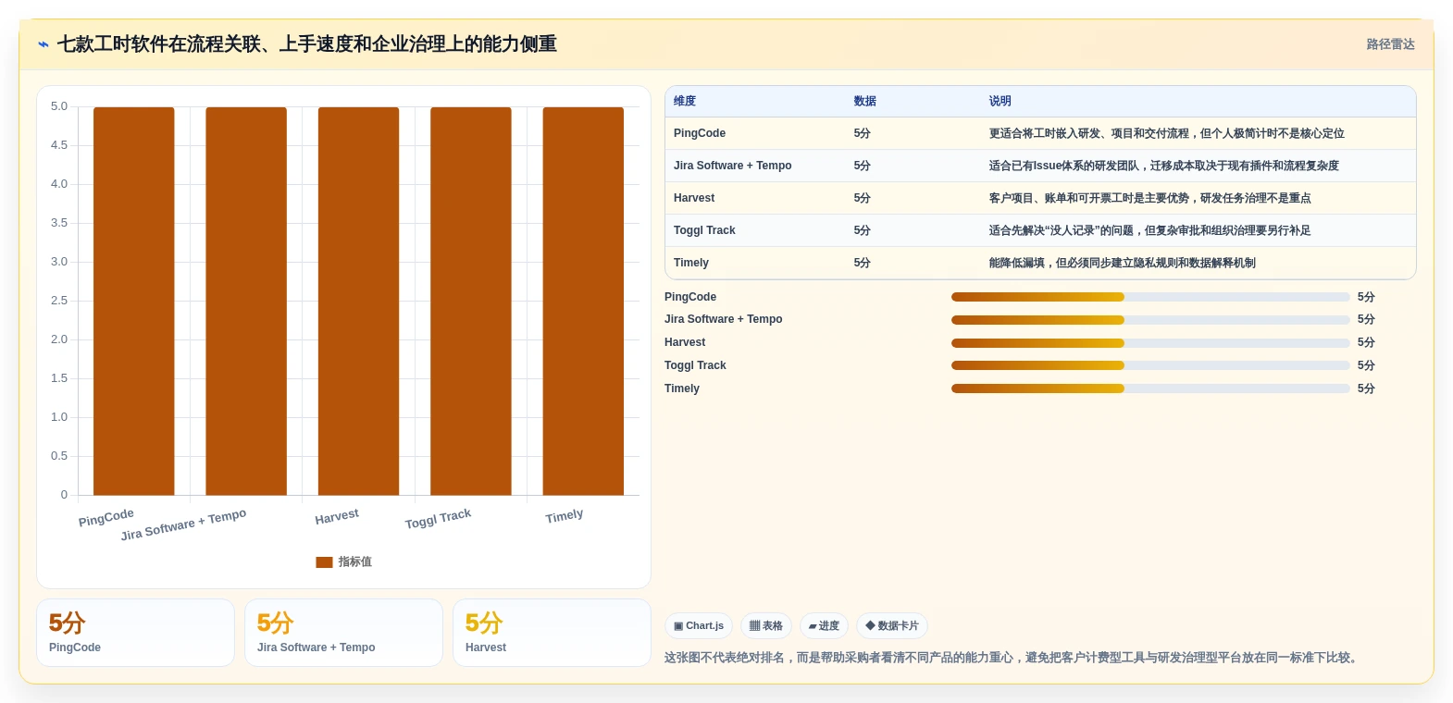This screenshot has height=703, width=1453.
Task: Click the Toggl Track bar in chart
Action: (471, 302)
